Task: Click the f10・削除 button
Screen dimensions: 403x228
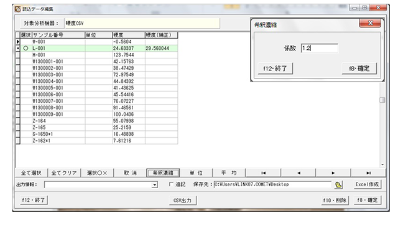Action: pos(335,200)
